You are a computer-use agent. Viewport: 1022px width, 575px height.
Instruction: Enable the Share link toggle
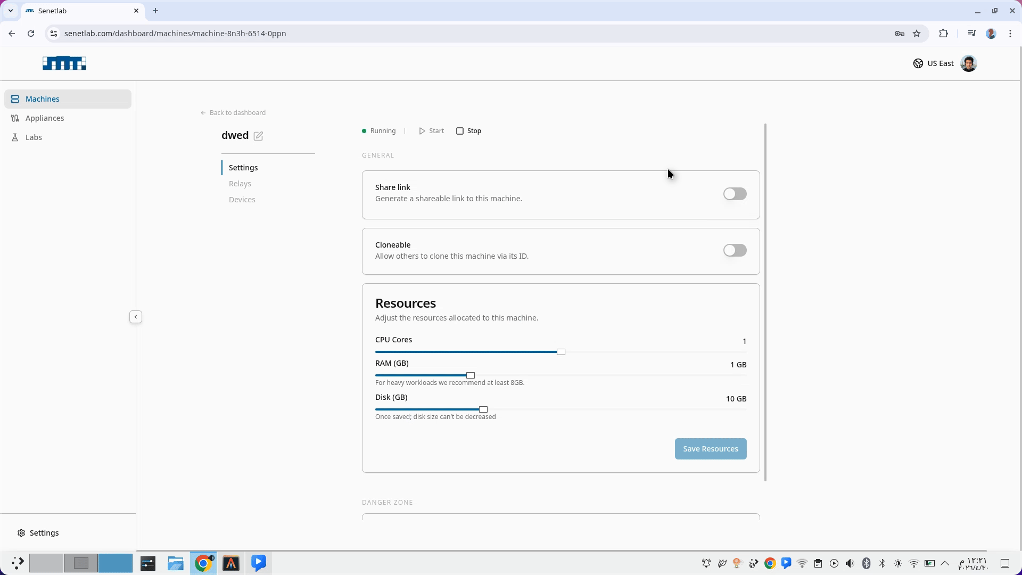click(735, 194)
